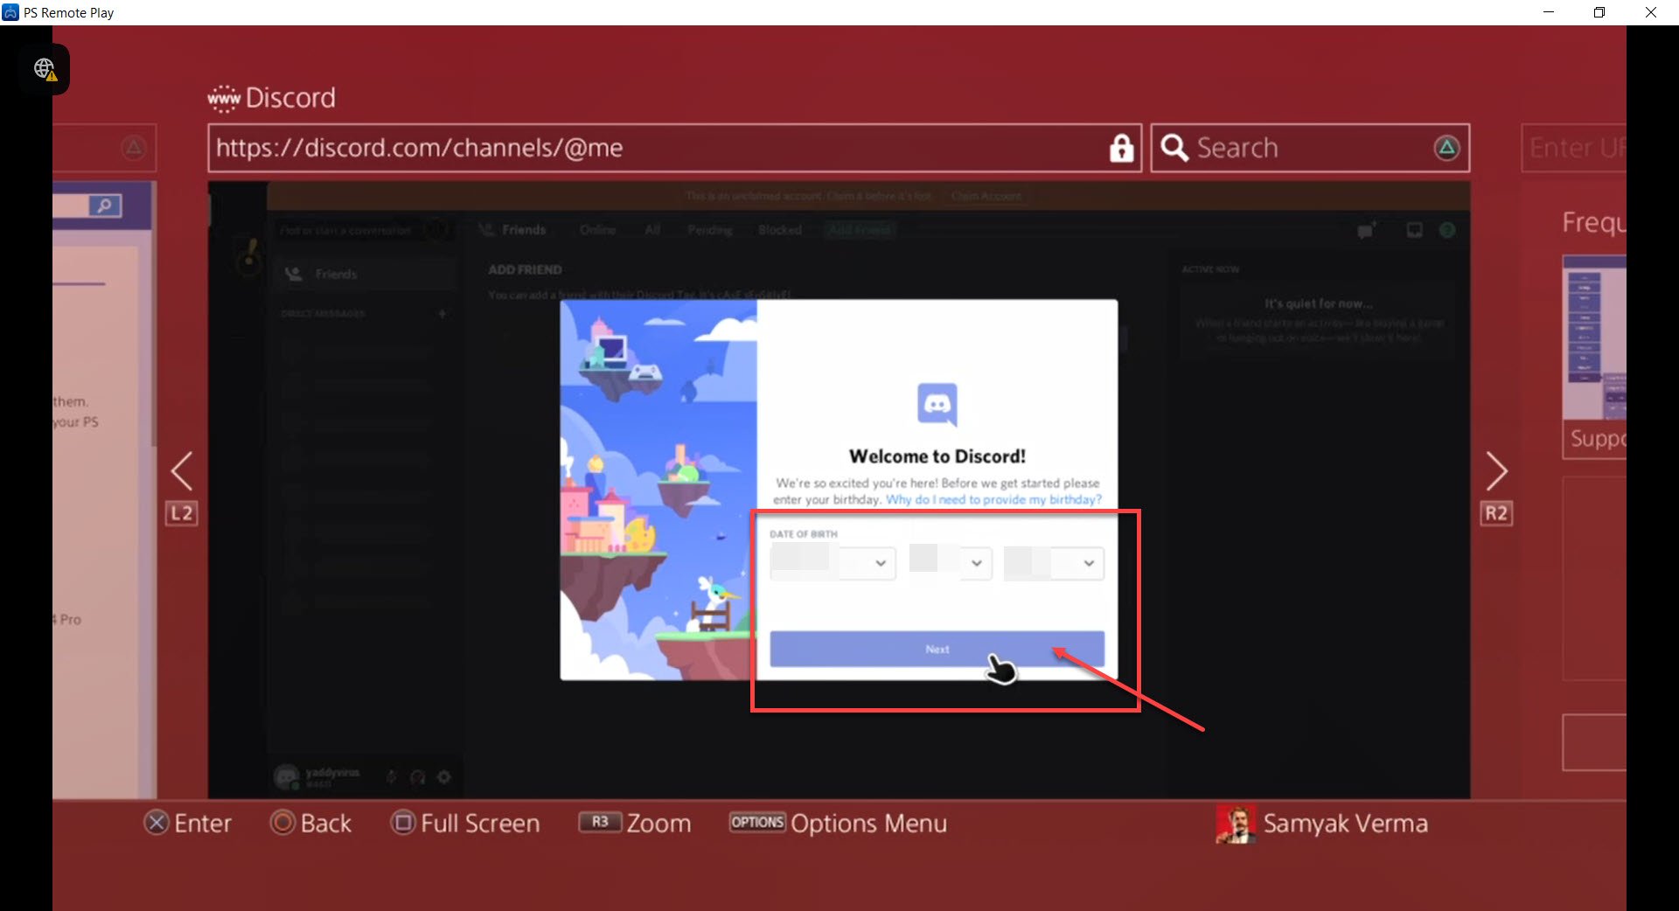Screen dimensions: 1679x911
Task: Click the Enter hint label
Action: click(x=203, y=824)
